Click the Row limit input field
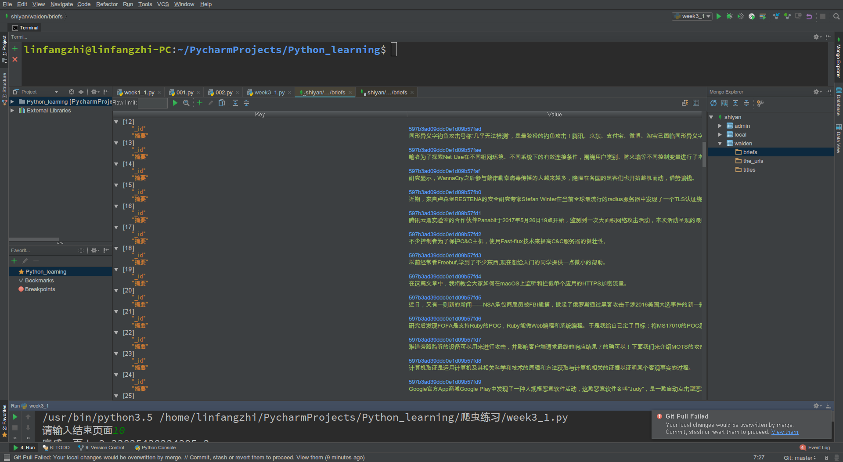 (152, 103)
